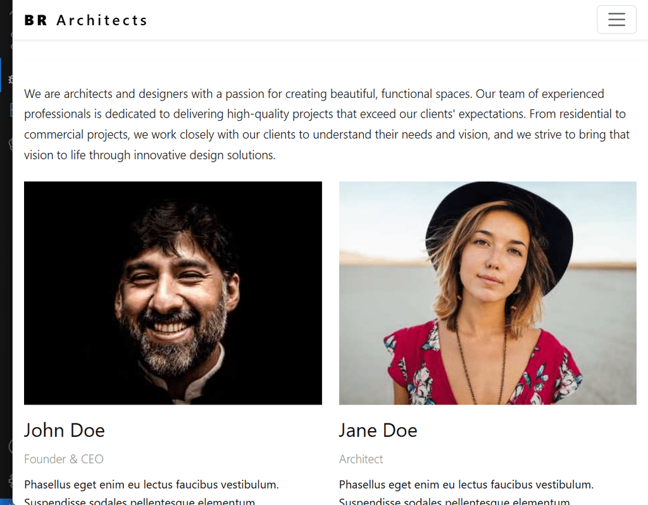Select the John Doe name heading

pyautogui.click(x=65, y=430)
